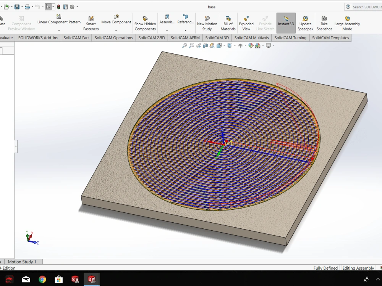Toggle Instant3D mode
382x286 pixels.
286,23
